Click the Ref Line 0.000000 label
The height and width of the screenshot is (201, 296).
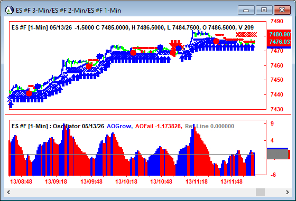pyautogui.click(x=209, y=126)
